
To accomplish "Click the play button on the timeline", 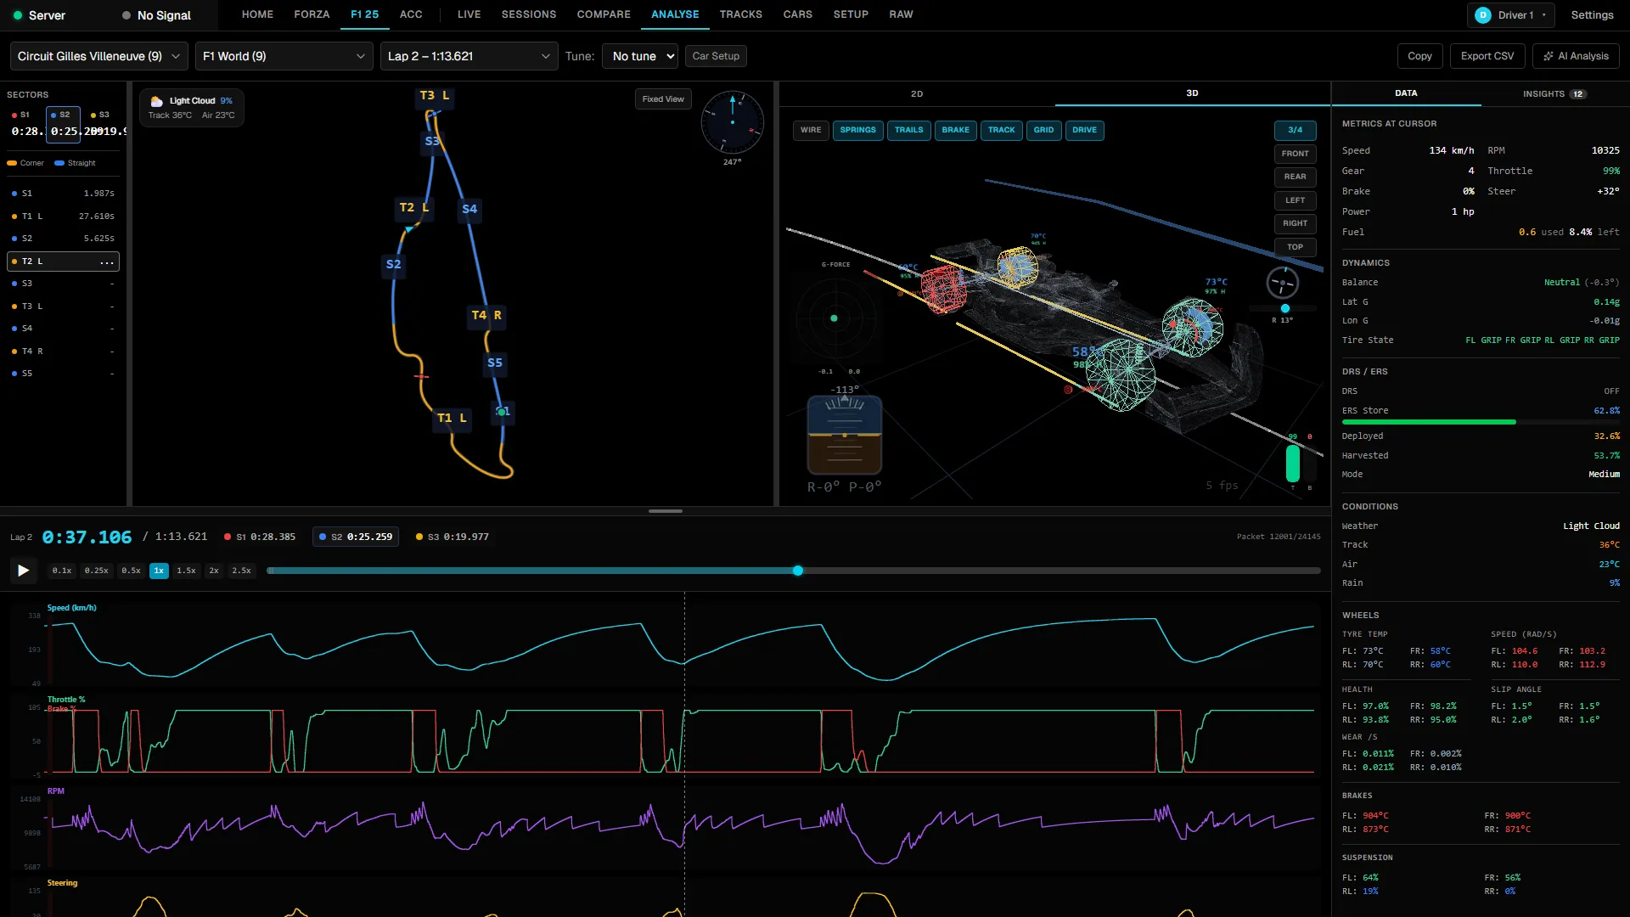I will [23, 571].
